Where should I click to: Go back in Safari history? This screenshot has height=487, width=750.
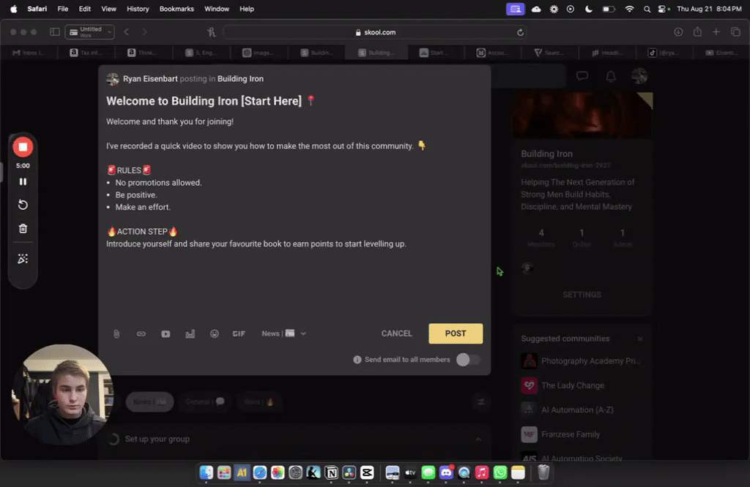(x=127, y=32)
